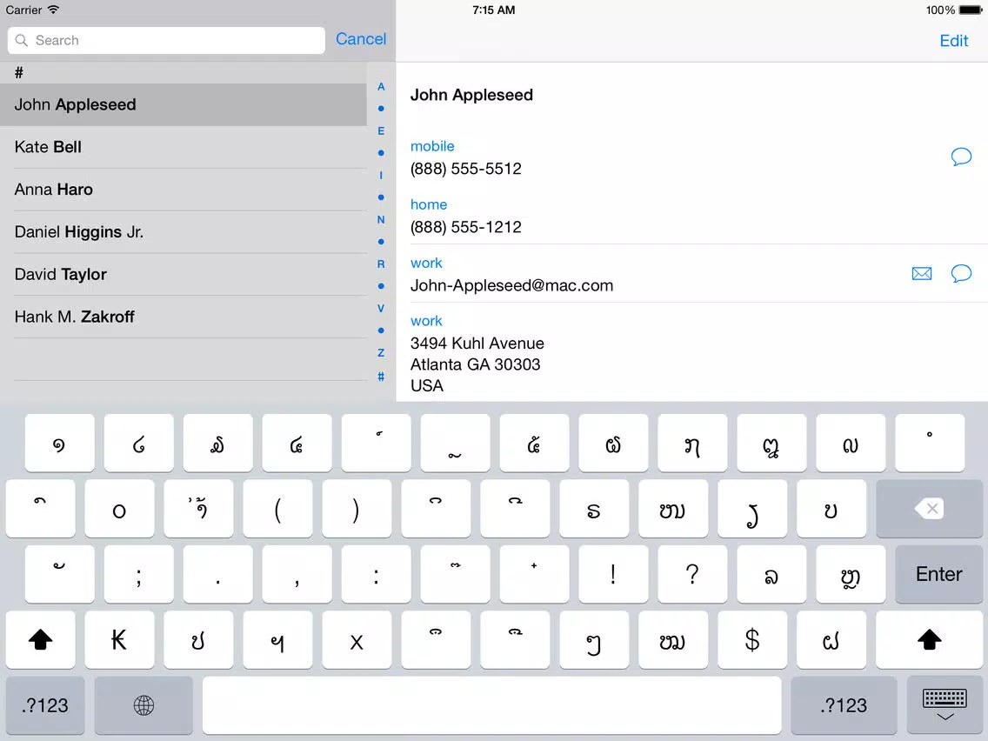Tap the space bar

[x=491, y=705]
